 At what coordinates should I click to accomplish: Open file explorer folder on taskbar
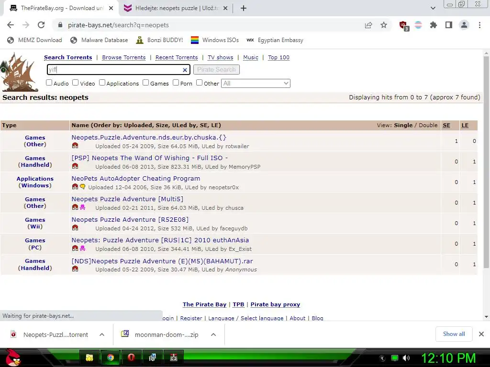tap(89, 357)
